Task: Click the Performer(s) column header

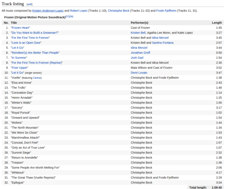Action: [x=140, y=23]
